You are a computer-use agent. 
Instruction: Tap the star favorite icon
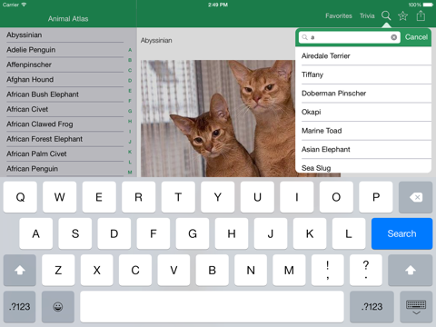(403, 15)
